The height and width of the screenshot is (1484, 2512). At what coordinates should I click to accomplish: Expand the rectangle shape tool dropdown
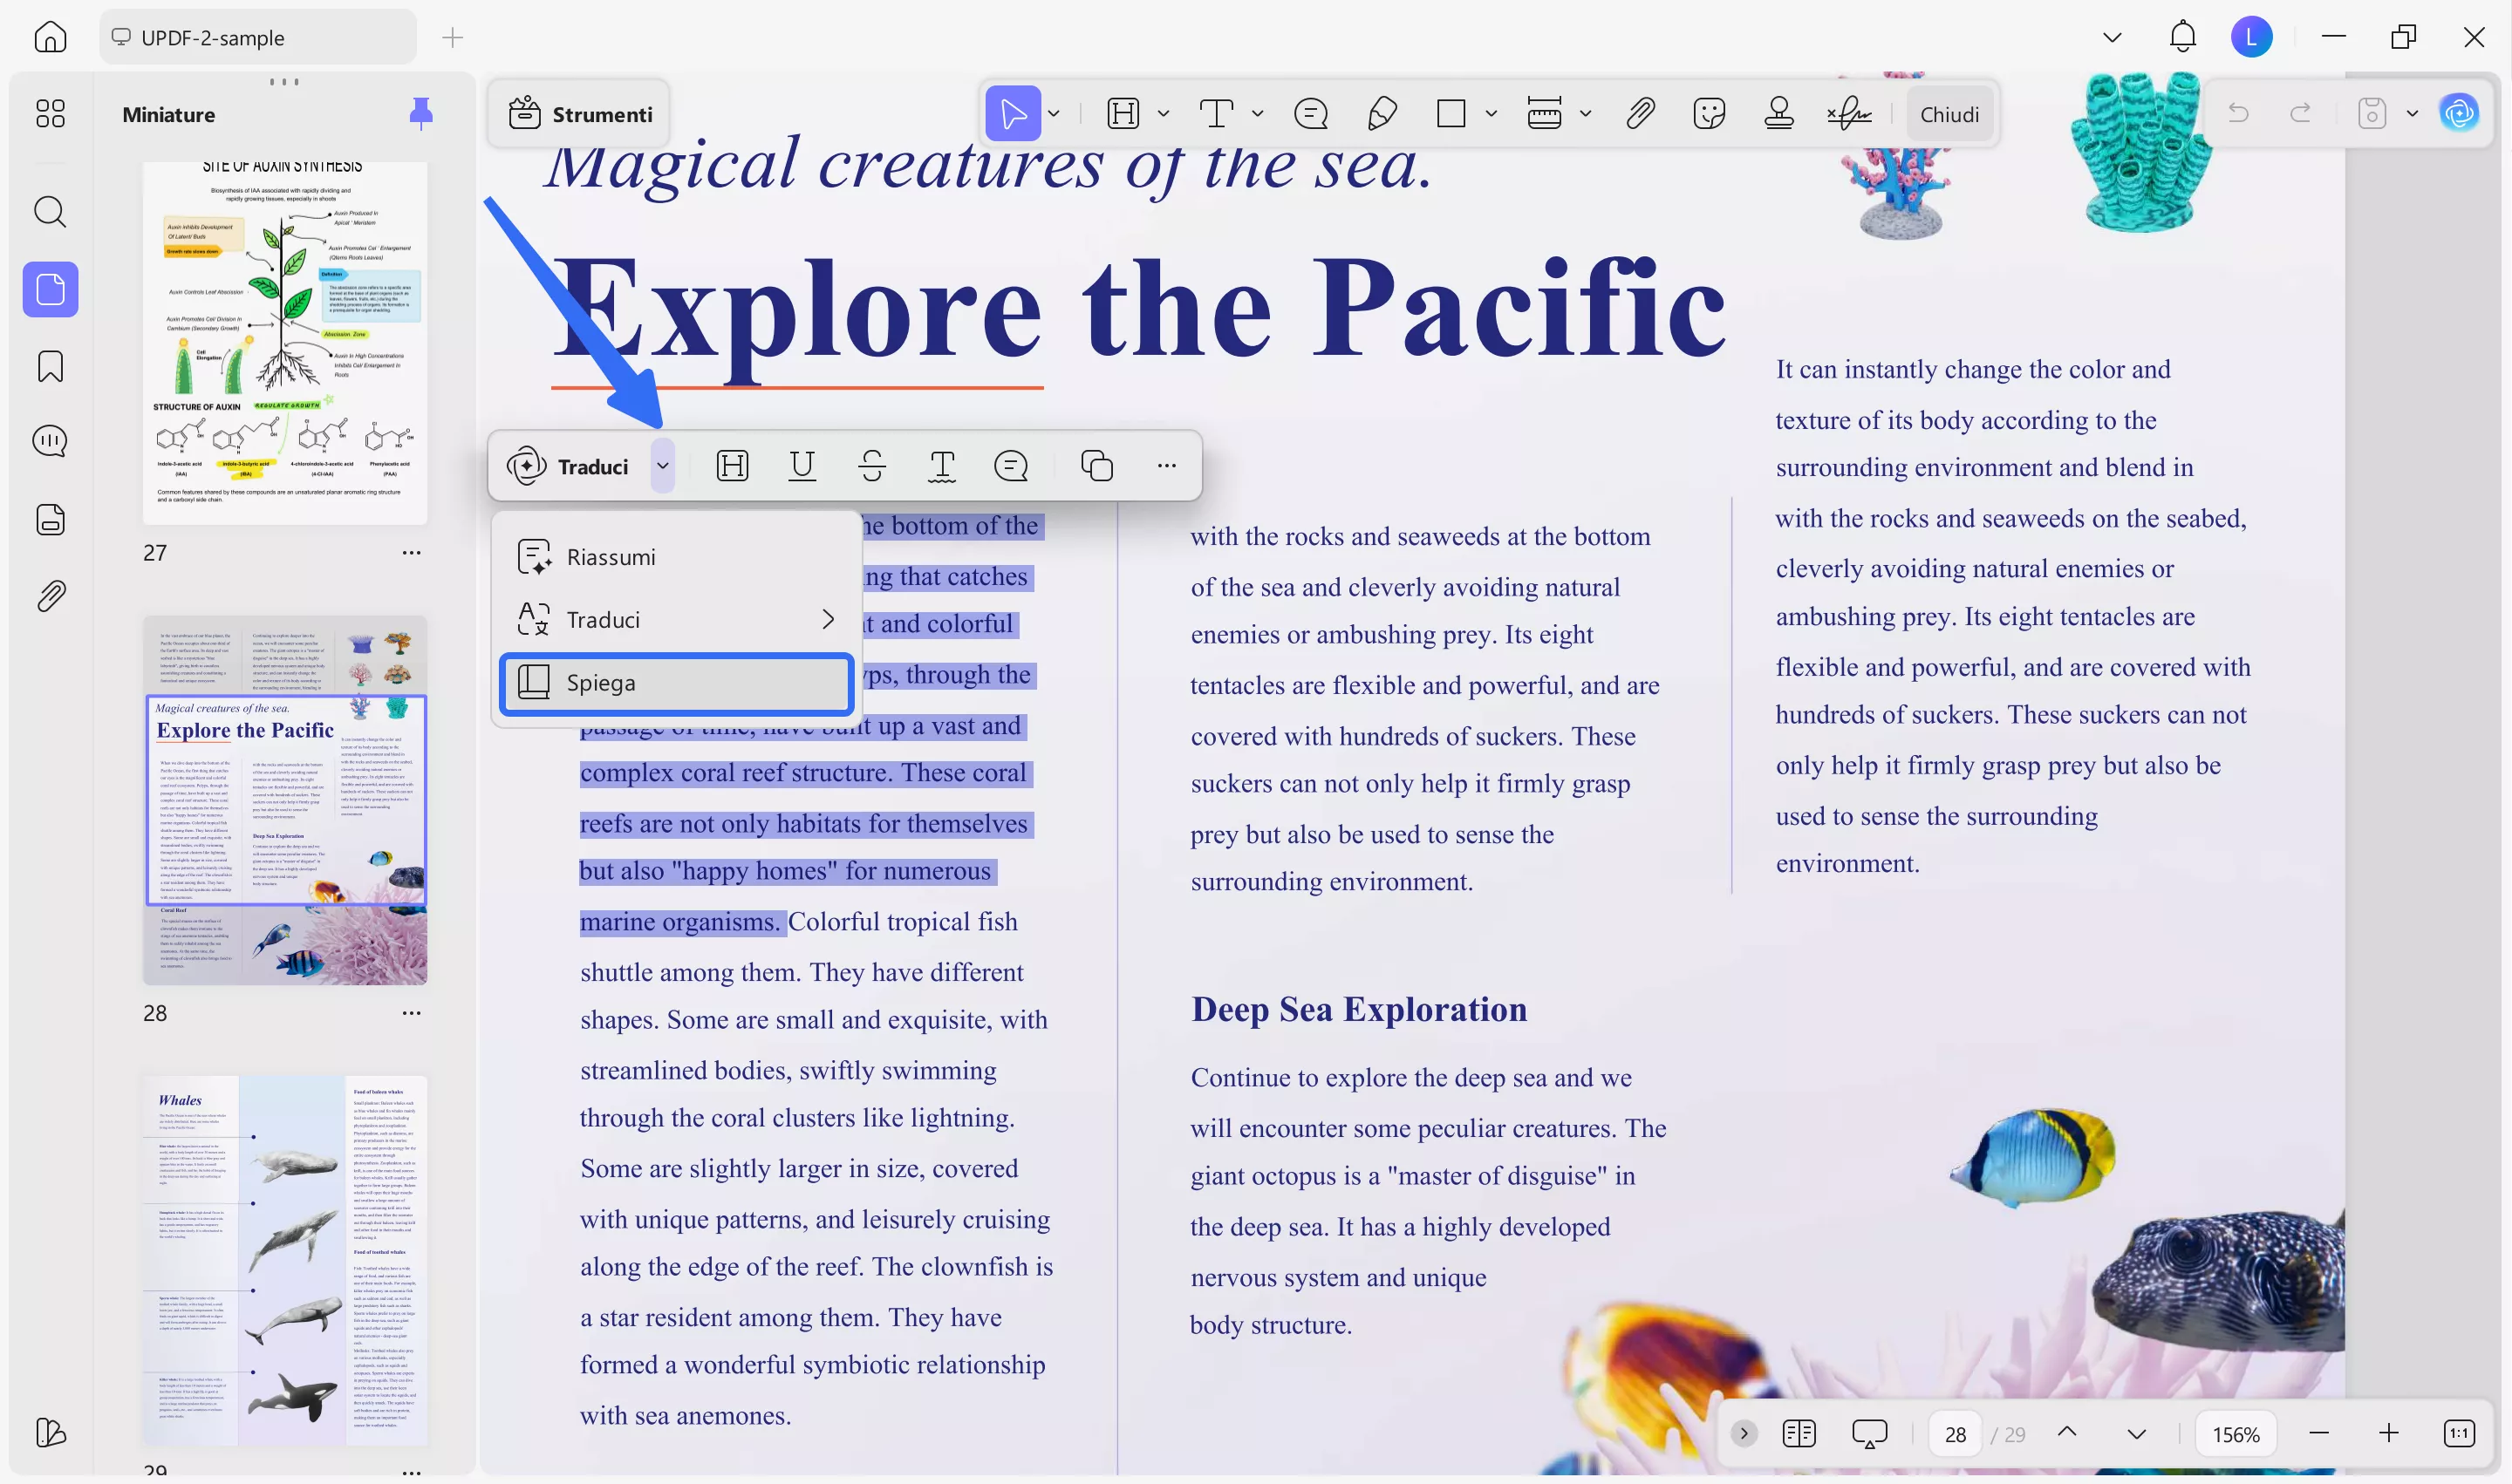coord(1491,114)
